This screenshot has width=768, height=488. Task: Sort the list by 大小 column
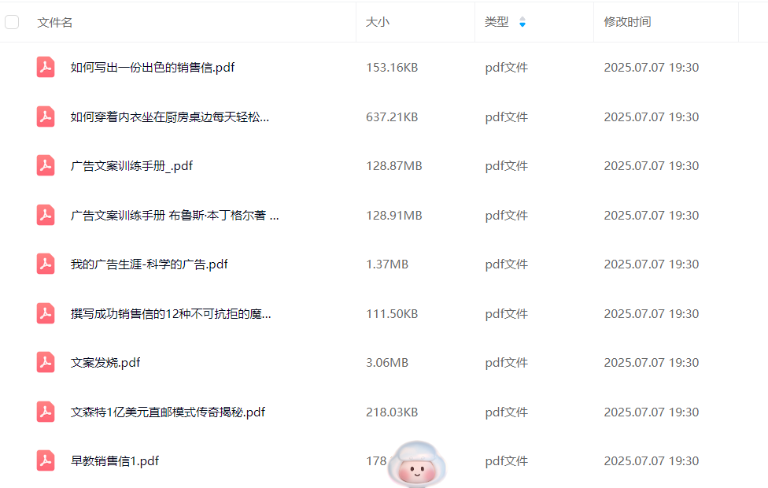pos(377,22)
